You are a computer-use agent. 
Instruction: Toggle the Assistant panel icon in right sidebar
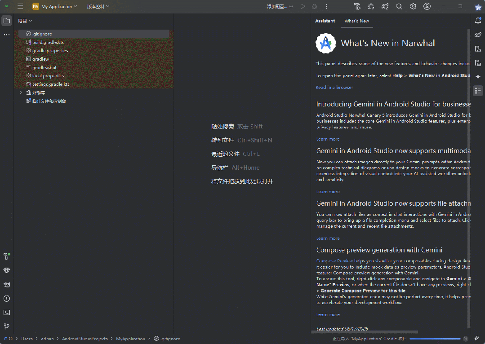coord(478,91)
